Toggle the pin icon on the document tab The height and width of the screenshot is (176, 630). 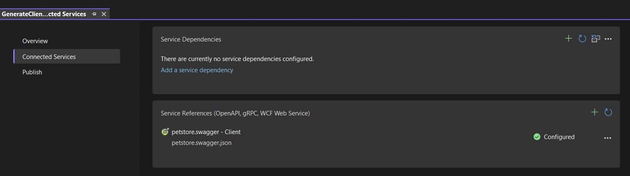click(94, 14)
